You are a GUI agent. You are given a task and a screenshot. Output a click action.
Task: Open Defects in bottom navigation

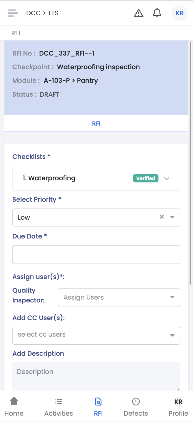[x=136, y=406]
